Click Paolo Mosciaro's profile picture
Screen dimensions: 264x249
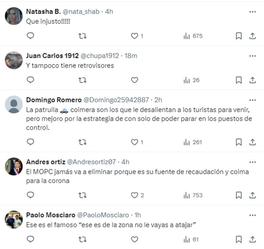[x=14, y=219]
